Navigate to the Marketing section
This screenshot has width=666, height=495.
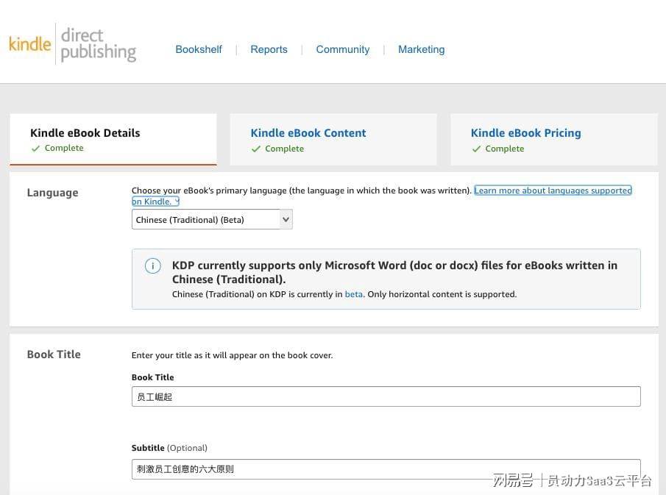pyautogui.click(x=421, y=49)
